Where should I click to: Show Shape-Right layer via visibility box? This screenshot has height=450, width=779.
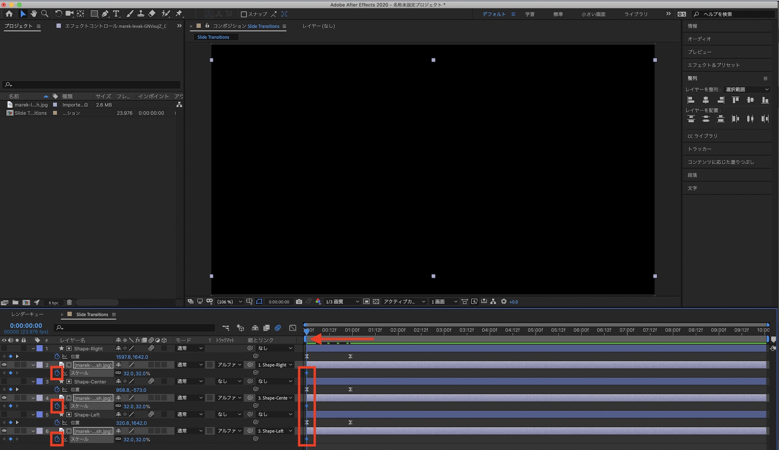[x=4, y=348]
